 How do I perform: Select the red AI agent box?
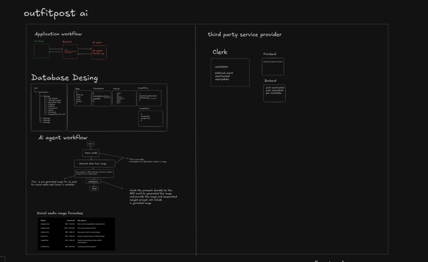pyautogui.click(x=99, y=53)
